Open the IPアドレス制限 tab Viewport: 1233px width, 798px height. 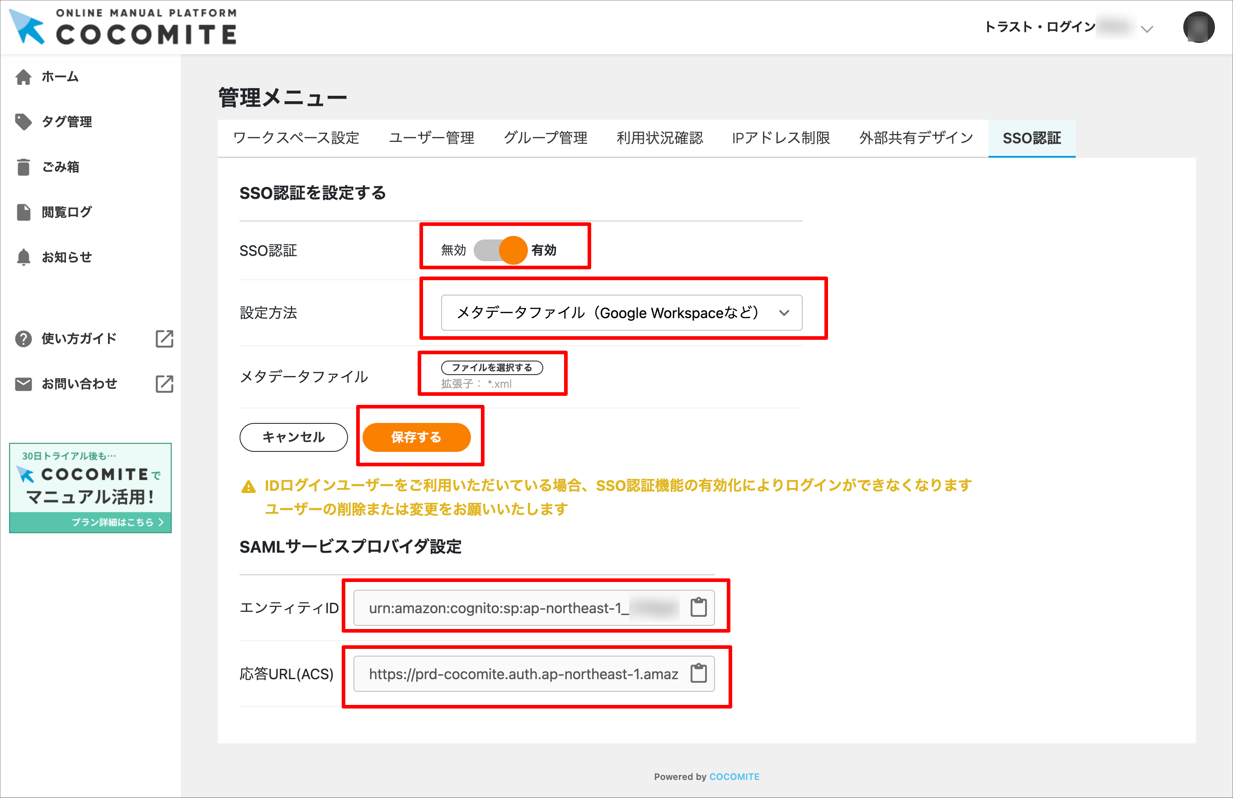click(780, 138)
